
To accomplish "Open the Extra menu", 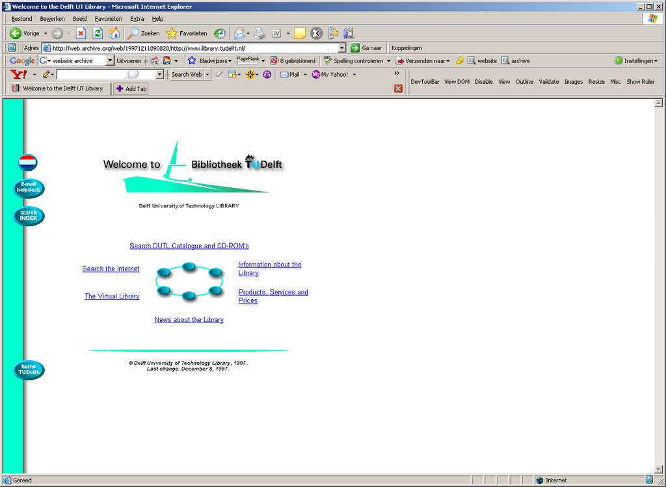I will pos(137,19).
